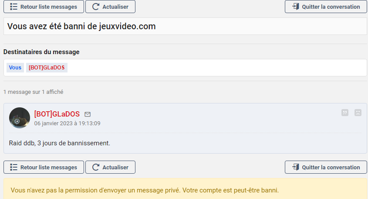Click the envelope icon beside [BOT]GLaDOS name

point(88,114)
